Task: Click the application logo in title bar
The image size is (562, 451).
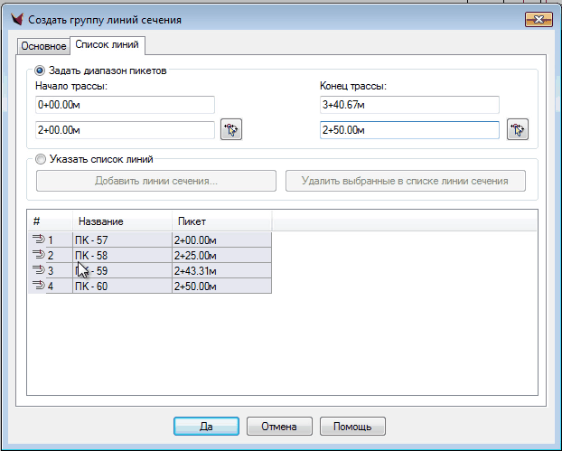Action: (15, 19)
